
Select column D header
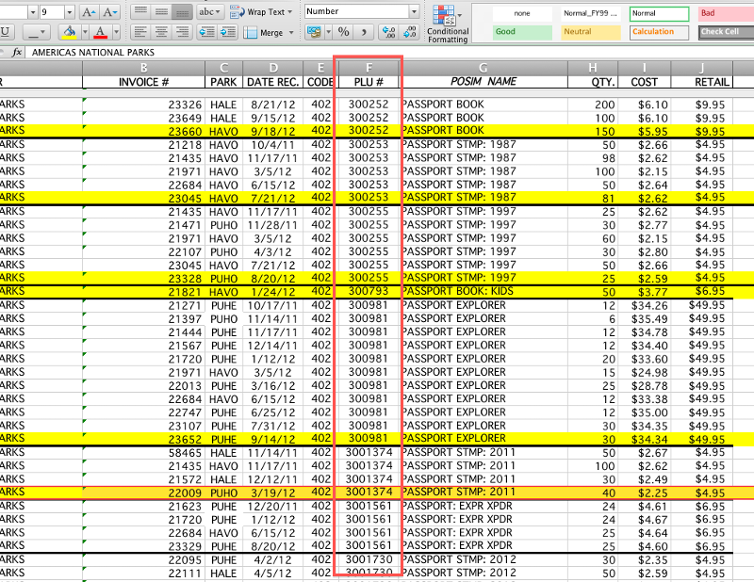272,68
